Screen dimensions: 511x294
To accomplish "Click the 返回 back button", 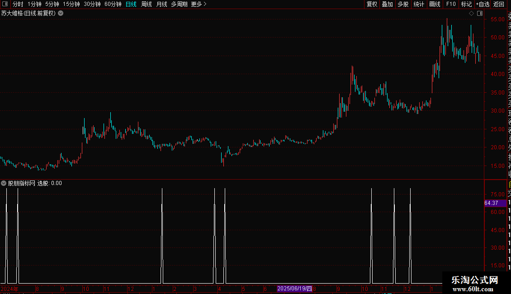I will 499,4.
